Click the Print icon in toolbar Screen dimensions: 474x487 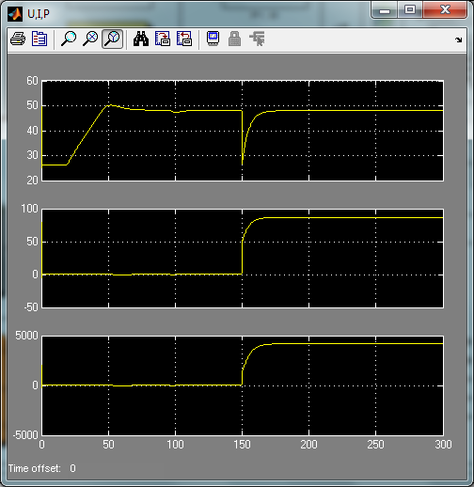(x=18, y=39)
